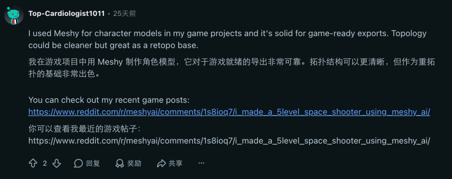Click the 25天前 timestamp
The width and height of the screenshot is (452, 179).
(x=124, y=13)
